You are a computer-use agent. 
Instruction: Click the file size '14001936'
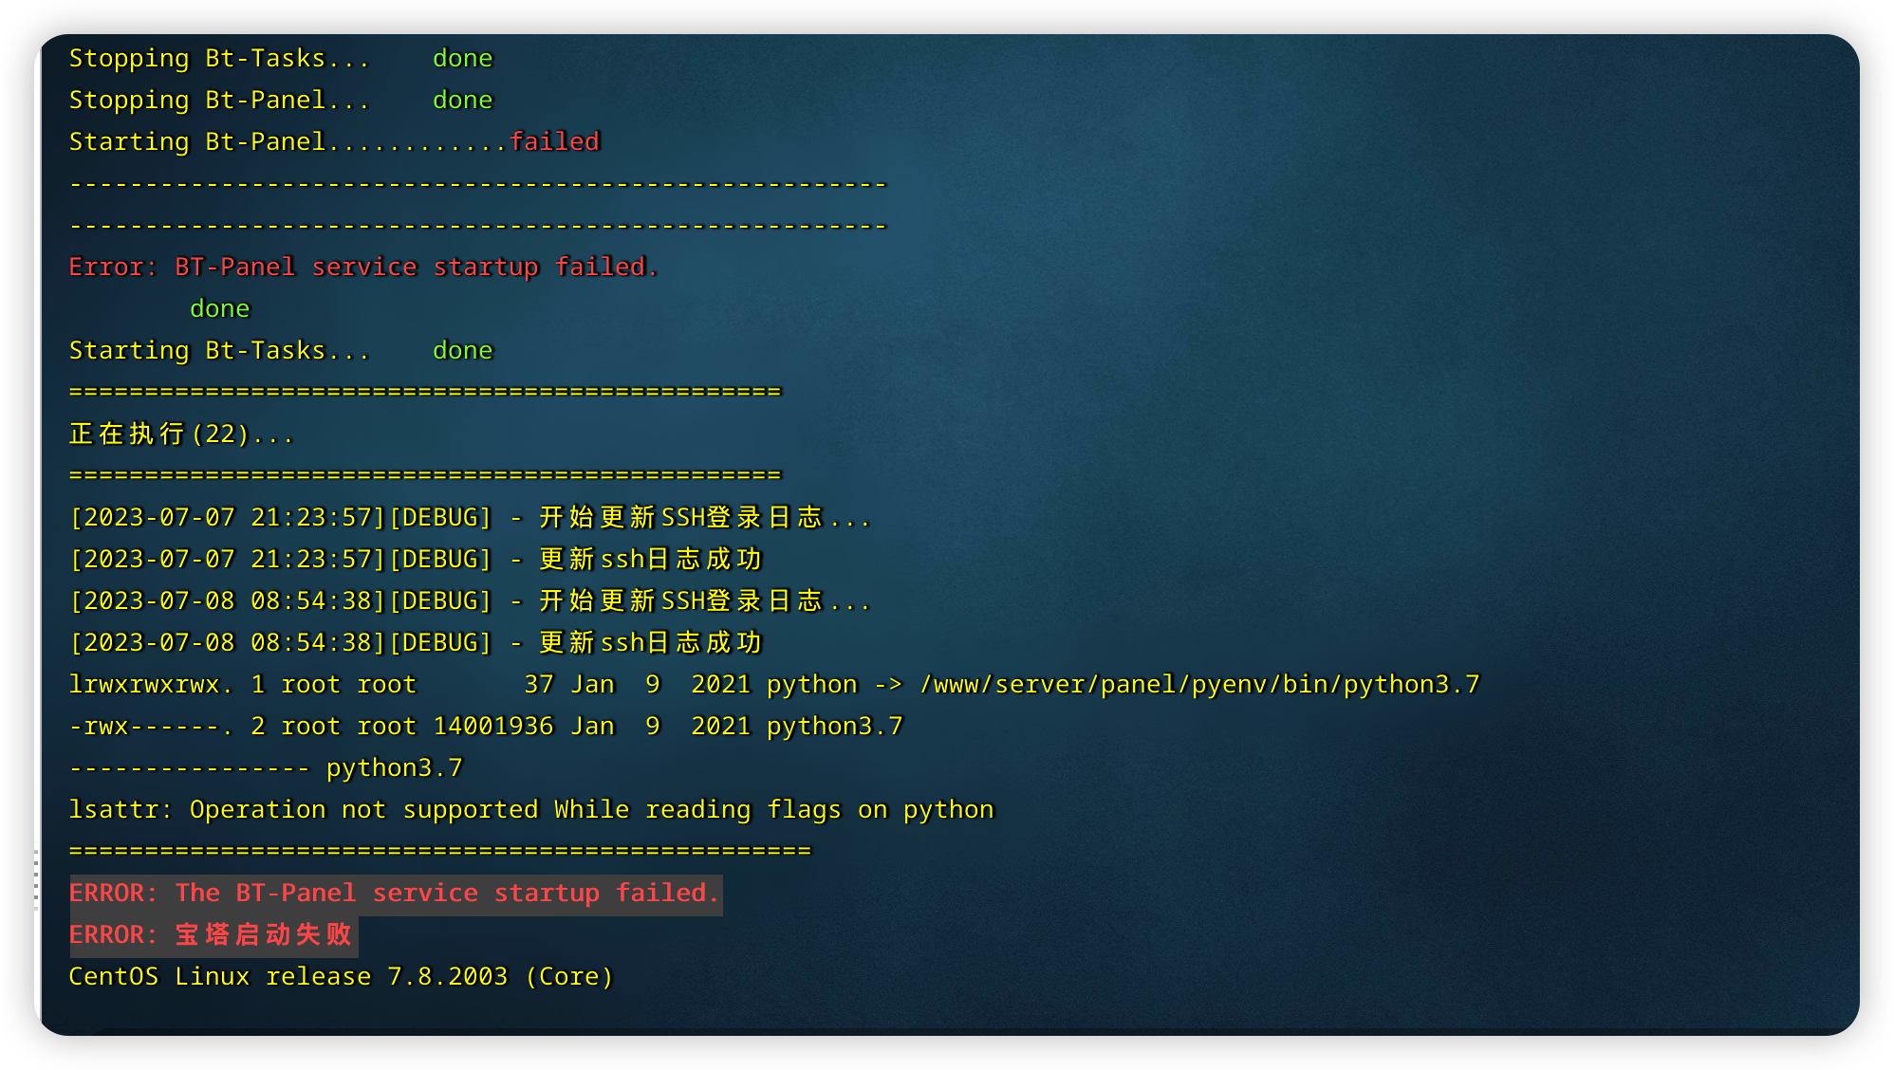coord(493,727)
